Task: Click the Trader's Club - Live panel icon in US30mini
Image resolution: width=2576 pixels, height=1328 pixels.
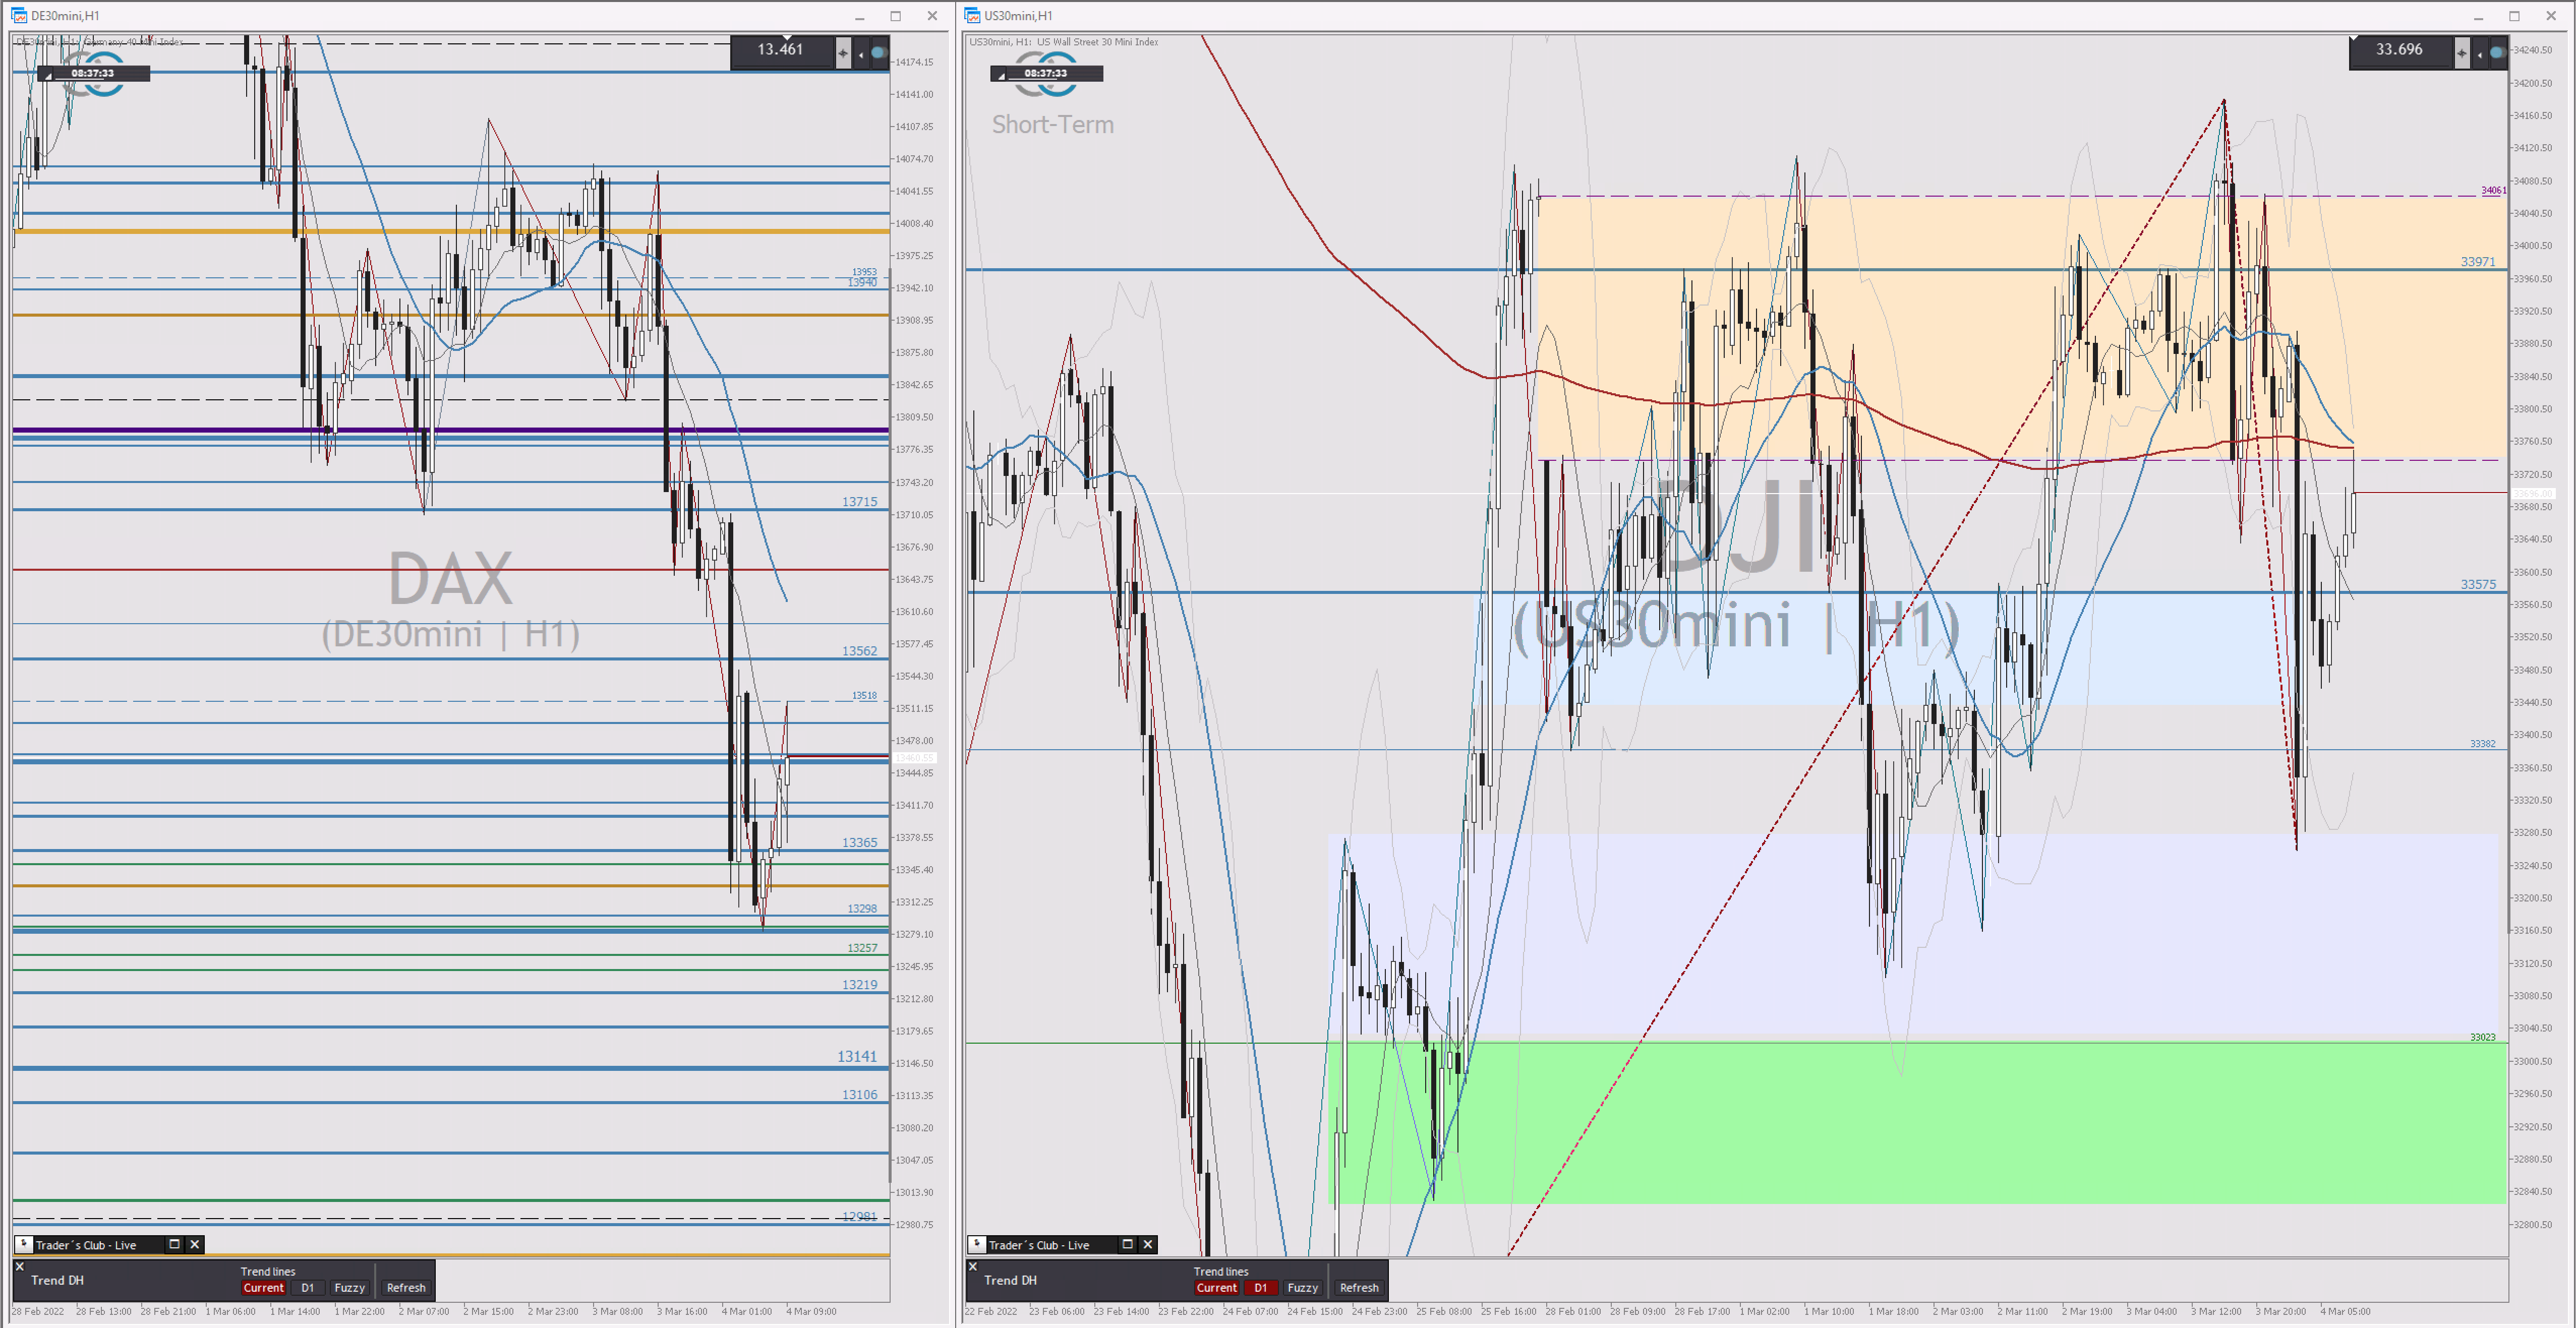Action: (977, 1244)
